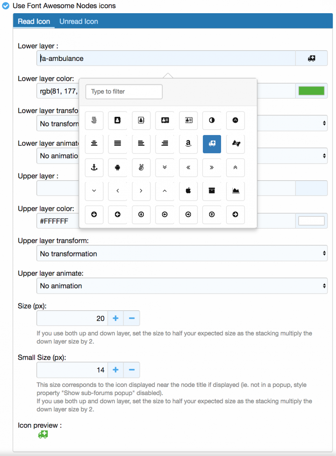The width and height of the screenshot is (336, 456).
Task: Click the green lower layer color swatch
Action: coord(311,91)
